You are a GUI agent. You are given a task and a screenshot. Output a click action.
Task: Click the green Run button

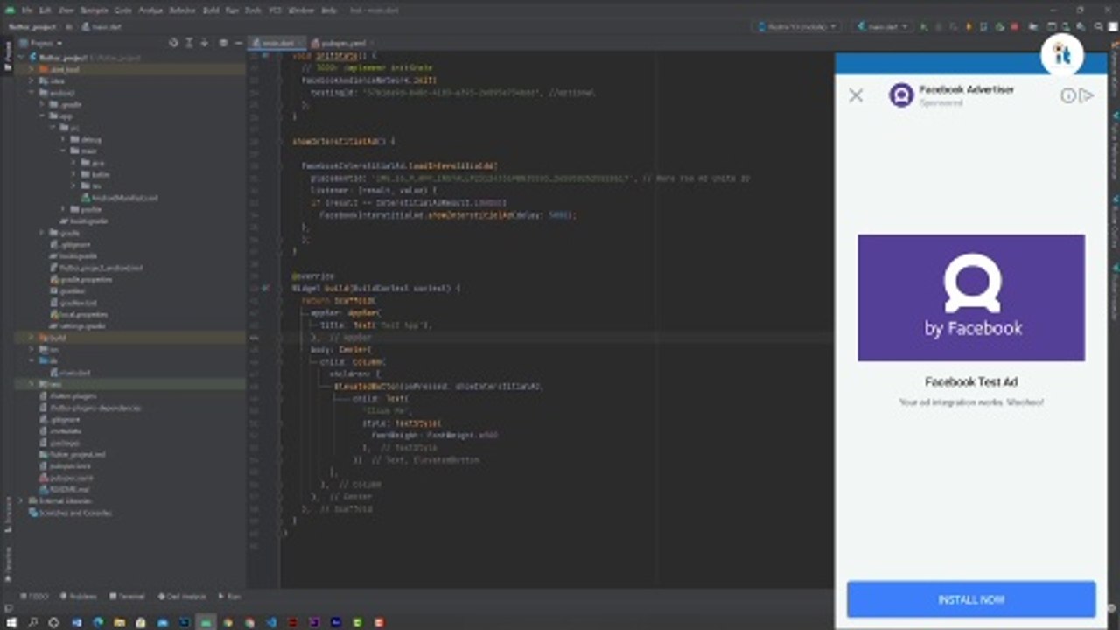tap(924, 27)
